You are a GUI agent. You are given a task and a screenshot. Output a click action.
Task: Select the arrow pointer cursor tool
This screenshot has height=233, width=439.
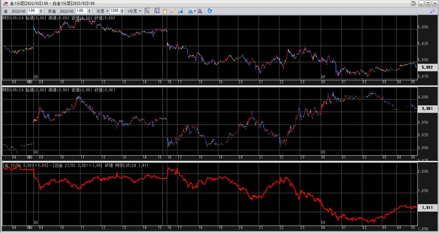(x=157, y=11)
